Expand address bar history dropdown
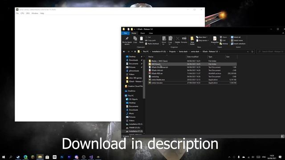285x160 pixels. 248,52
